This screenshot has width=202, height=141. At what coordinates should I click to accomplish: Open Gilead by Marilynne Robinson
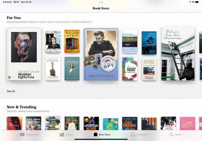point(53,68)
